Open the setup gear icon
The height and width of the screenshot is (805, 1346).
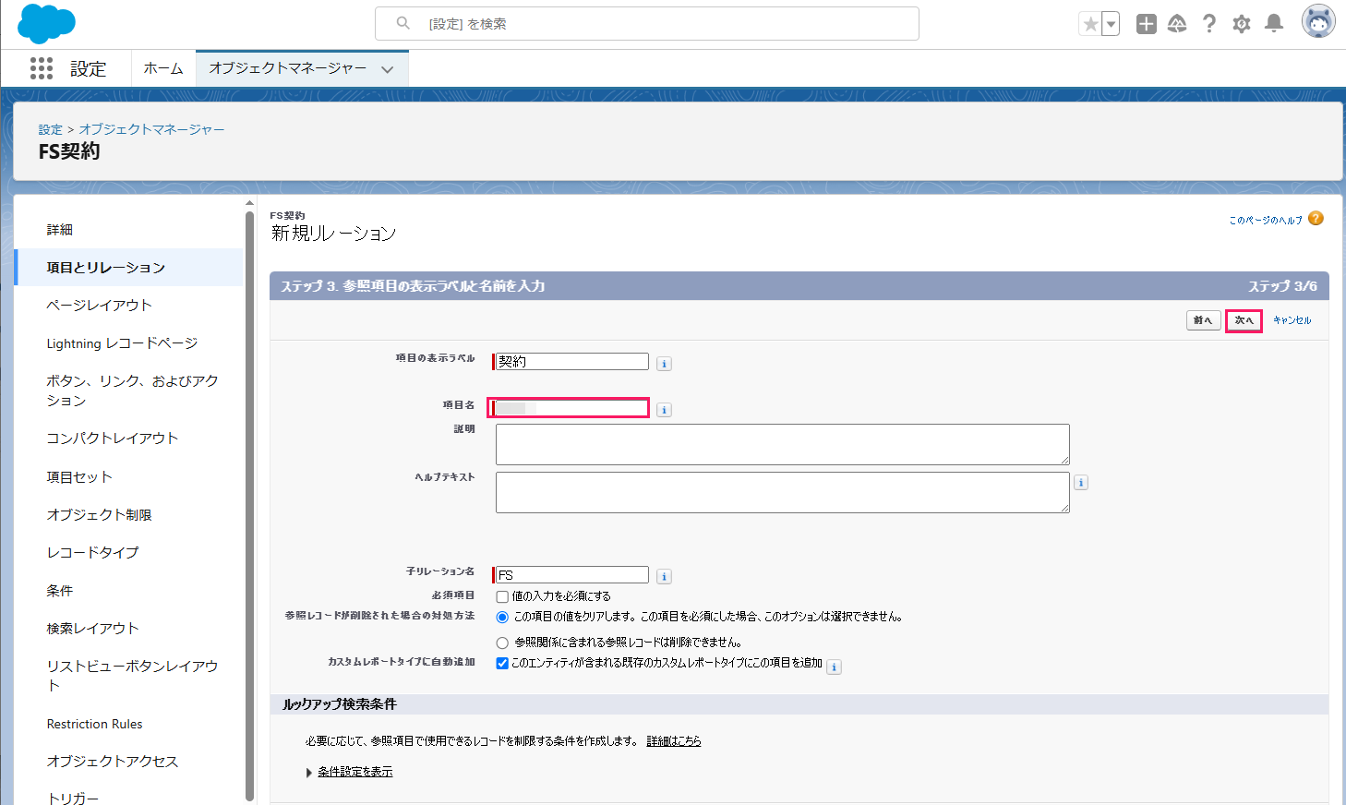tap(1242, 24)
